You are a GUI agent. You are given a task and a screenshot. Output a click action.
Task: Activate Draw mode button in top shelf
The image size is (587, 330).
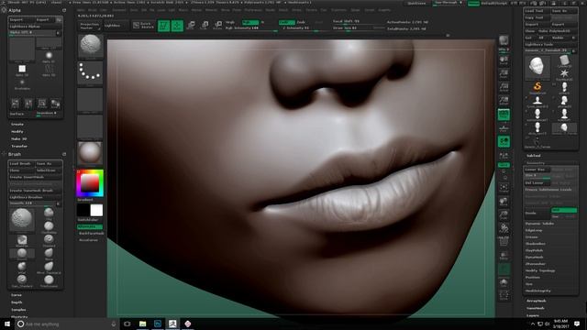click(x=177, y=26)
